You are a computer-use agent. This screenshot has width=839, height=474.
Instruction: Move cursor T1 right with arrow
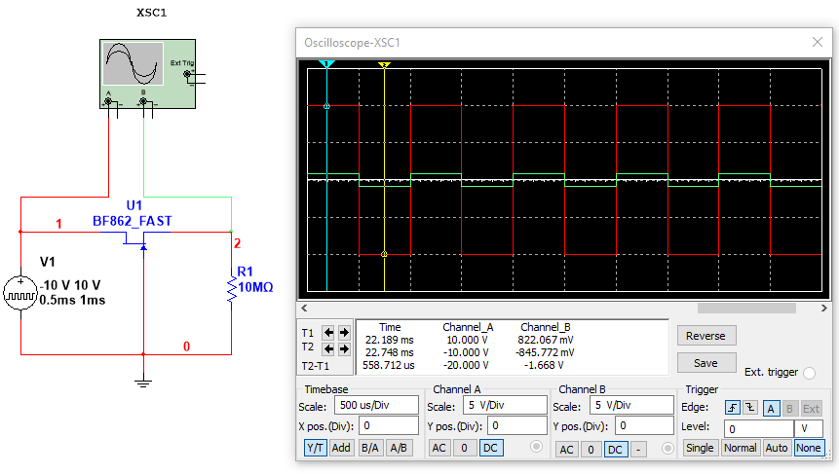[344, 333]
